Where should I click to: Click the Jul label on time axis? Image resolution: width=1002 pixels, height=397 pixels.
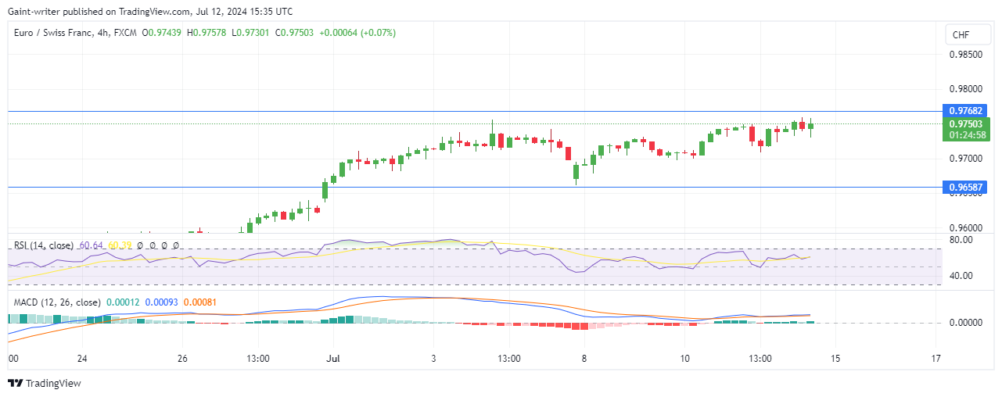click(x=334, y=359)
